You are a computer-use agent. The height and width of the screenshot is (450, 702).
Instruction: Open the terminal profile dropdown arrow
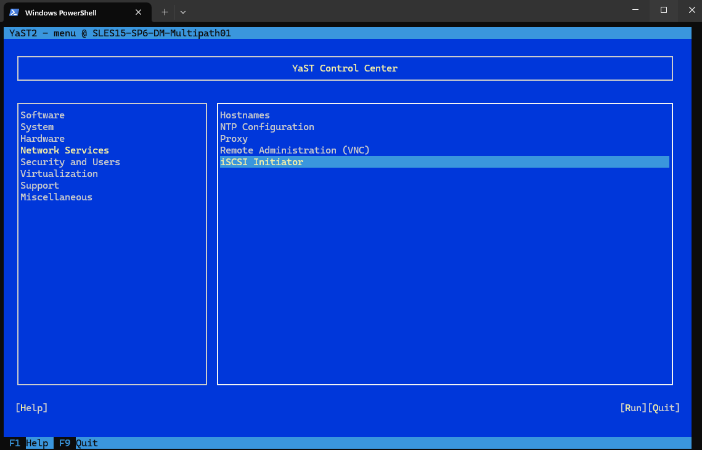tap(182, 12)
